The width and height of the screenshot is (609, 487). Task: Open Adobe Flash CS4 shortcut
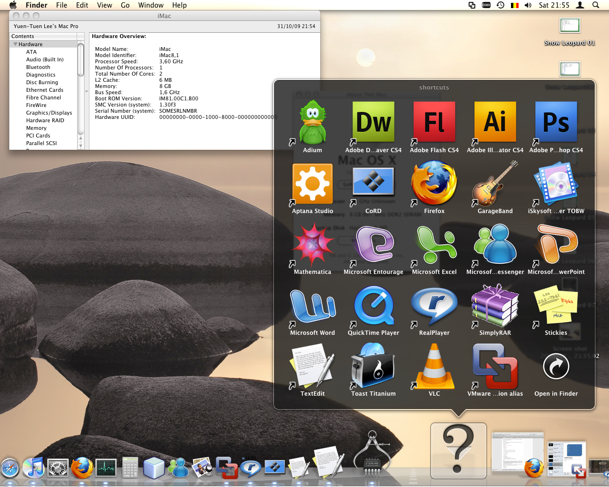tap(434, 122)
